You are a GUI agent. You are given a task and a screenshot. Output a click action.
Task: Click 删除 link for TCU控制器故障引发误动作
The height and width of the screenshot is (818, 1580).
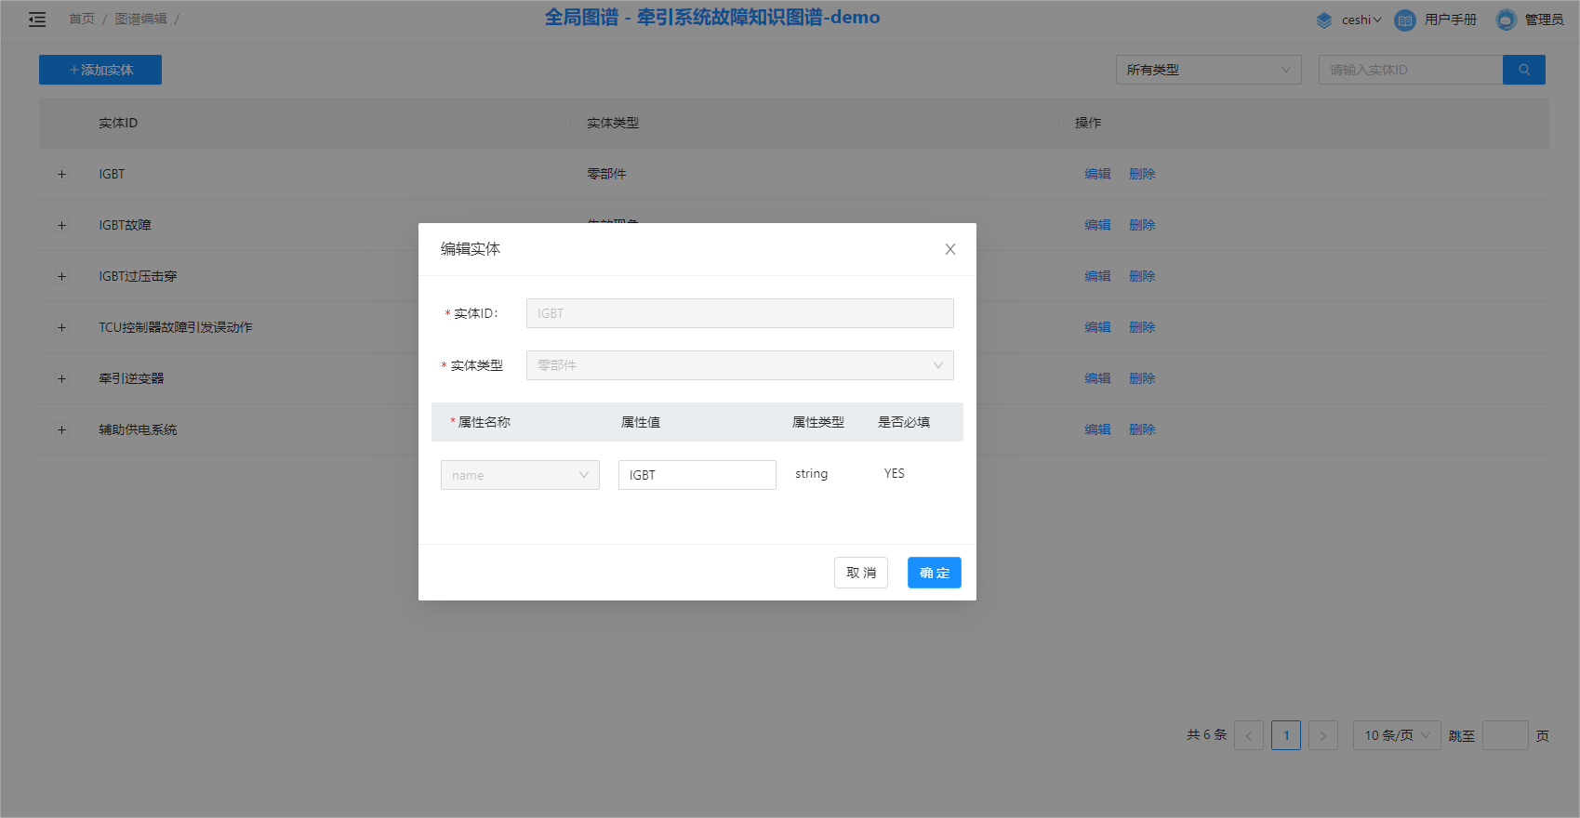1142,327
